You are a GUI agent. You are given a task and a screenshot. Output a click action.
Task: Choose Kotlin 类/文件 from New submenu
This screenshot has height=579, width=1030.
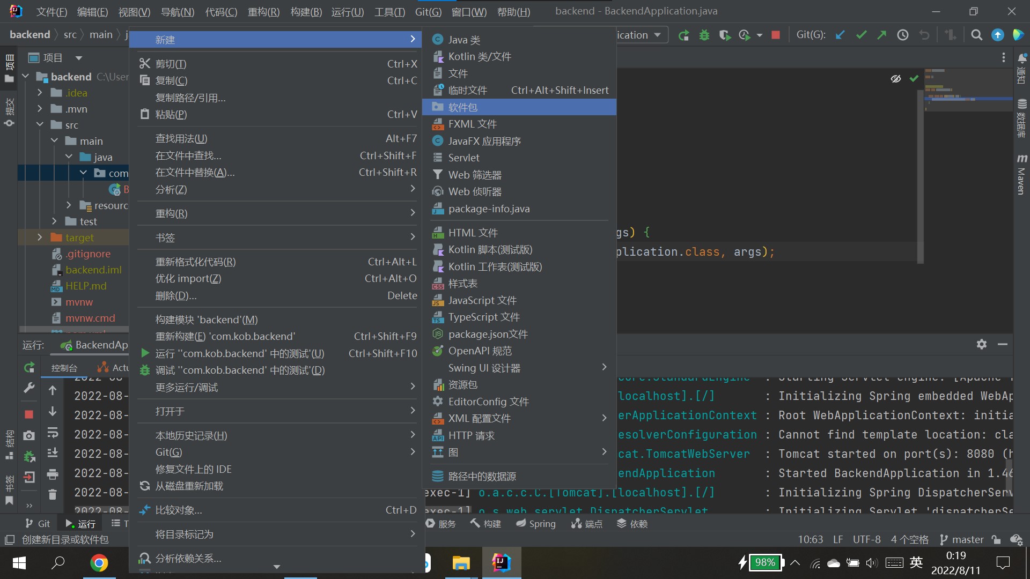point(519,57)
